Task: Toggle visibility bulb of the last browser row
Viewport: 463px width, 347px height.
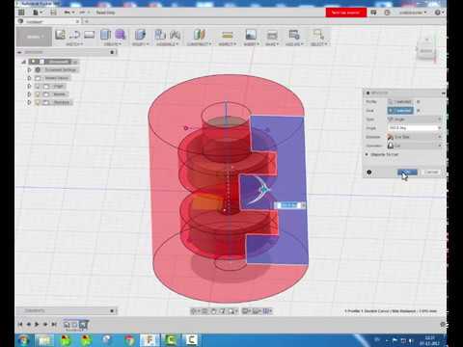Action: click(38, 102)
